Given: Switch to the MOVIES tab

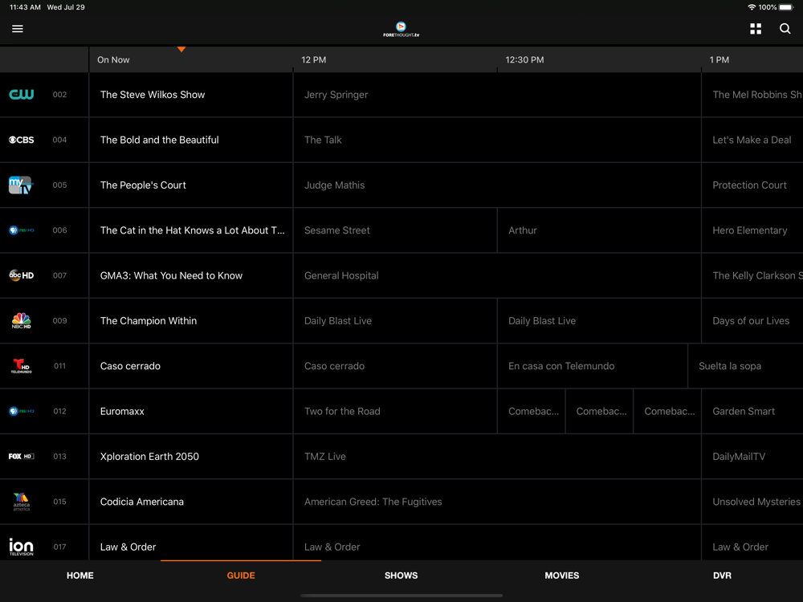Looking at the screenshot, I should [x=562, y=576].
